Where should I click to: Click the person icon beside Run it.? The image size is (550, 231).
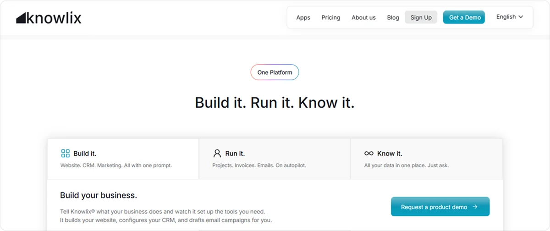coord(217,154)
